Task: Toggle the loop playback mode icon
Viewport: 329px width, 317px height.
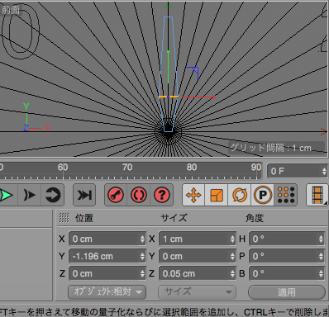Action: (53, 195)
